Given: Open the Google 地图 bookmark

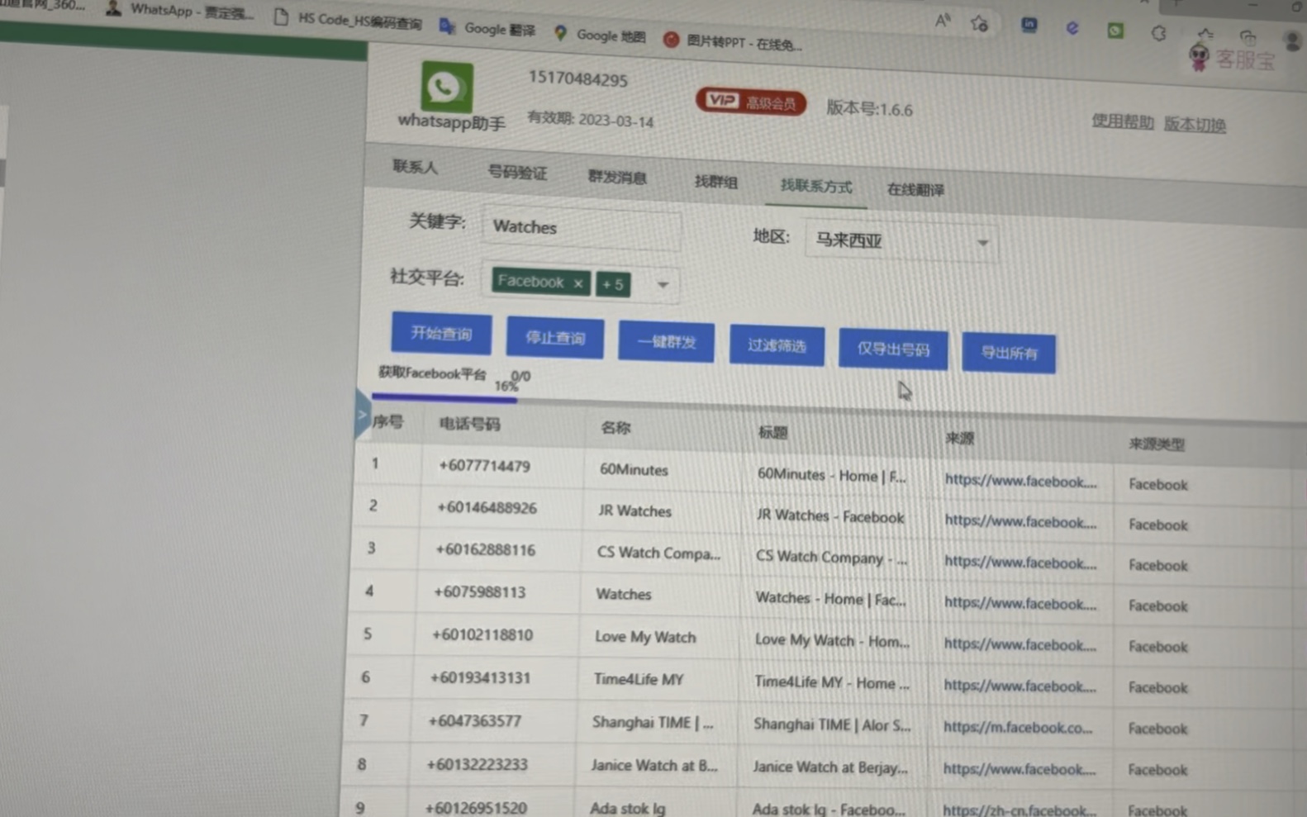Looking at the screenshot, I should (x=600, y=35).
